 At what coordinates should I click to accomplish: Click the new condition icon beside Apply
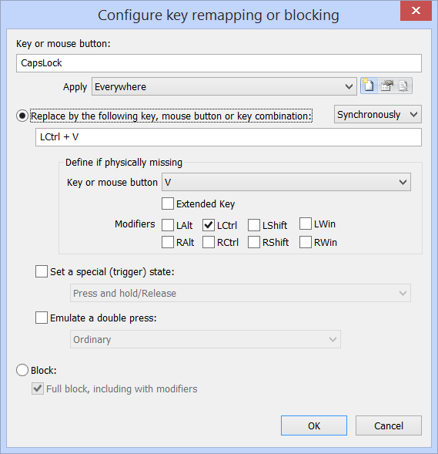tap(369, 86)
